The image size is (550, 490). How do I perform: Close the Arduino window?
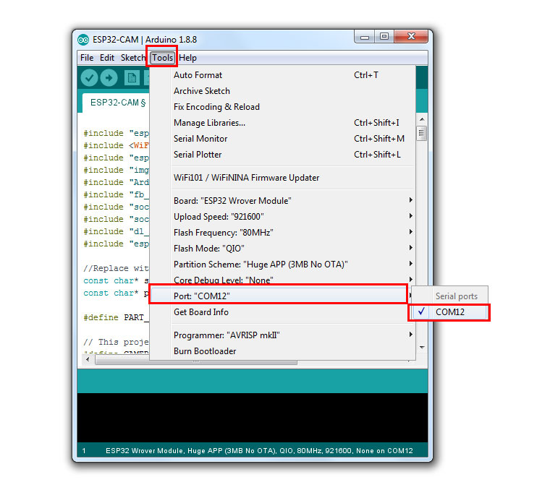[411, 36]
